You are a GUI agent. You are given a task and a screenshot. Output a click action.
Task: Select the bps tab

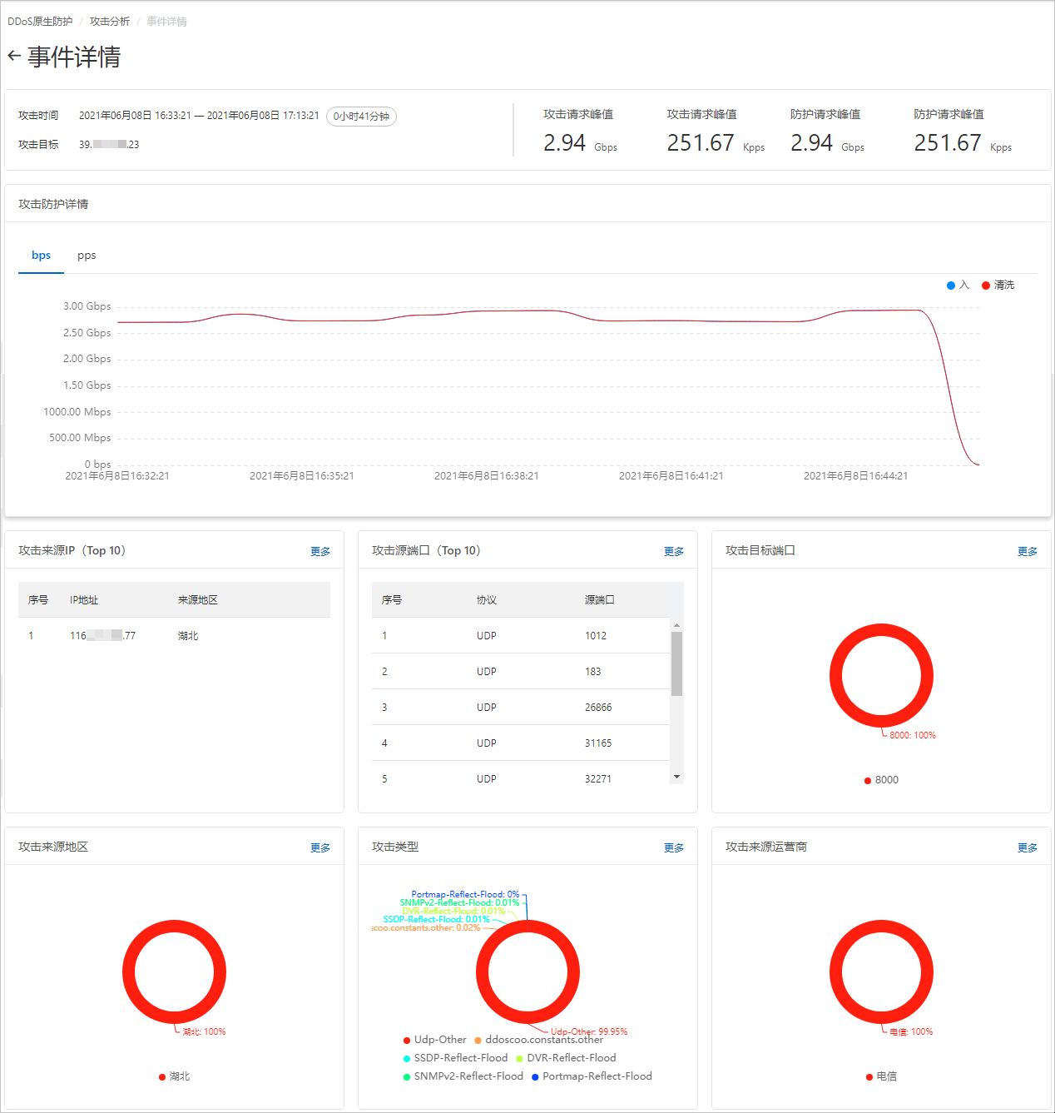click(x=41, y=255)
